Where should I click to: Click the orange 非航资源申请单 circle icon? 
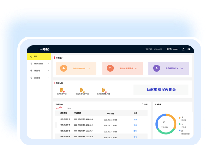tap(63, 68)
